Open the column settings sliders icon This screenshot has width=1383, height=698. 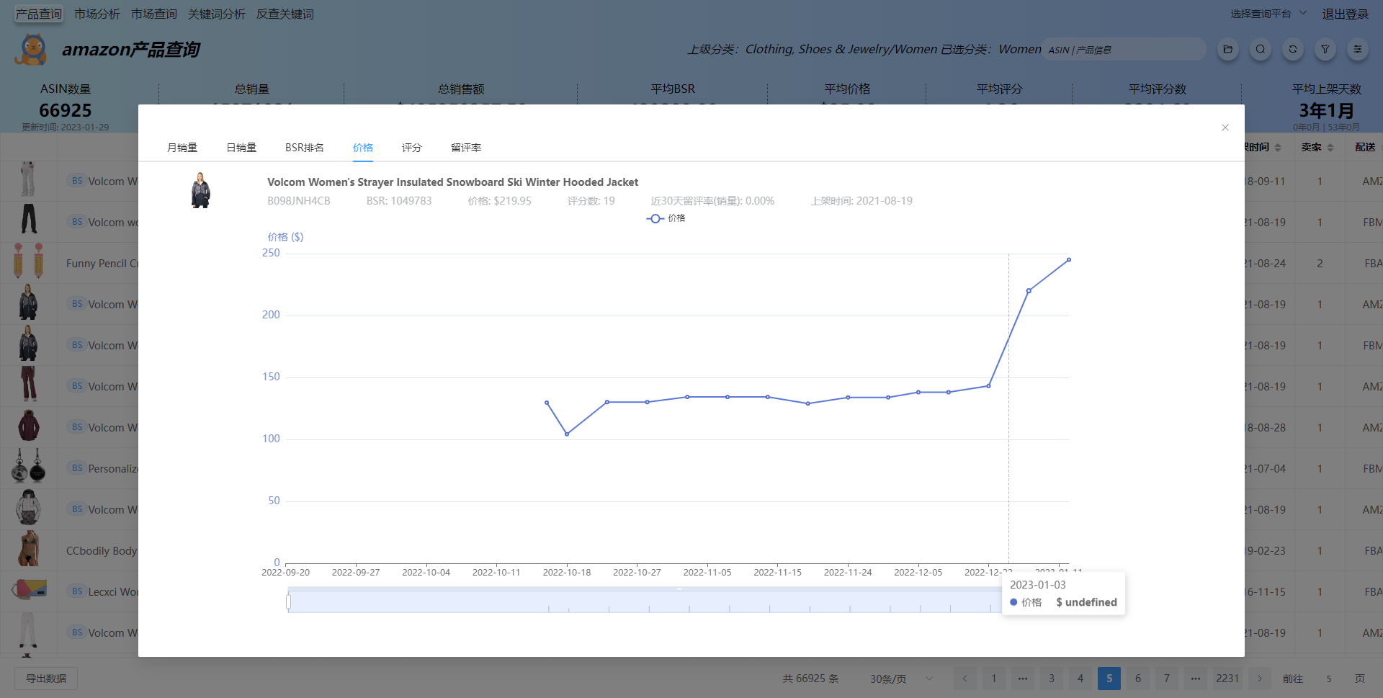pos(1358,49)
